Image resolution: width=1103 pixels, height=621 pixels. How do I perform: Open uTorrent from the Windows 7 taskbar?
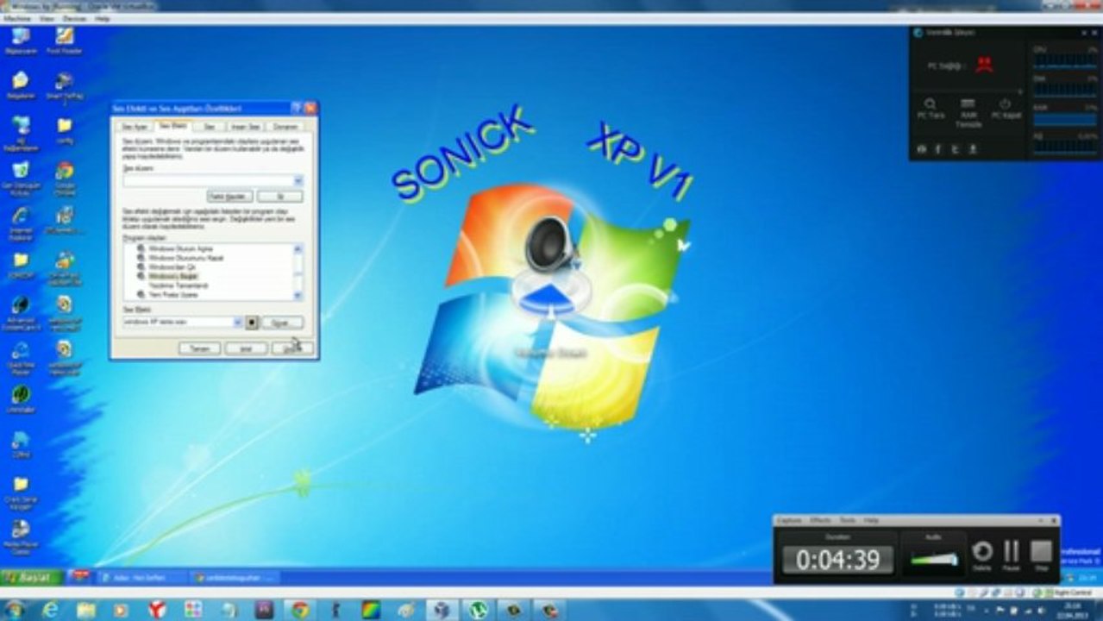pos(478,610)
